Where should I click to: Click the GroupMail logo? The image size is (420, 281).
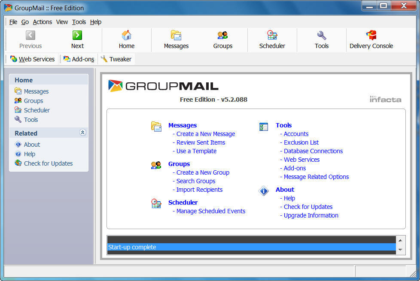point(163,86)
